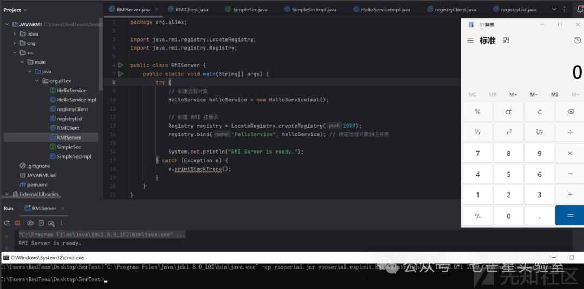This screenshot has height=289, width=584.
Task: Switch to SimpleSec.java tab
Action: 246,9
